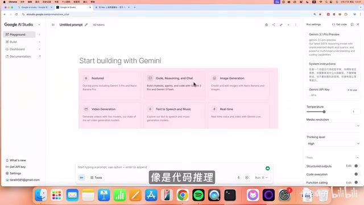Click the API key icon in prompt bar

(x=81, y=178)
